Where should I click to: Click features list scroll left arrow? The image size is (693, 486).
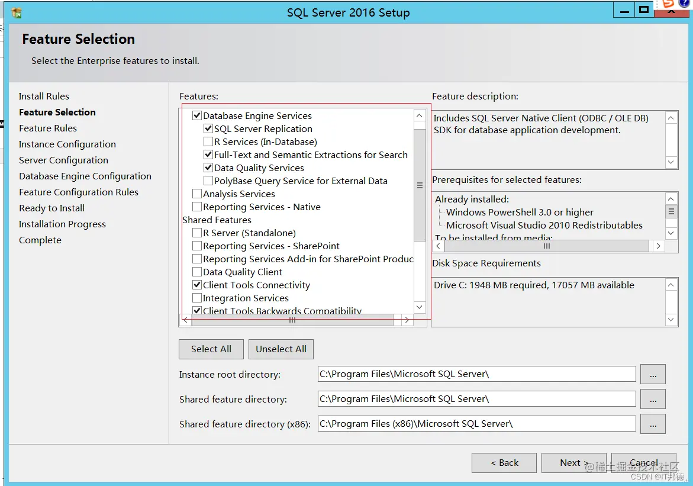(x=186, y=320)
